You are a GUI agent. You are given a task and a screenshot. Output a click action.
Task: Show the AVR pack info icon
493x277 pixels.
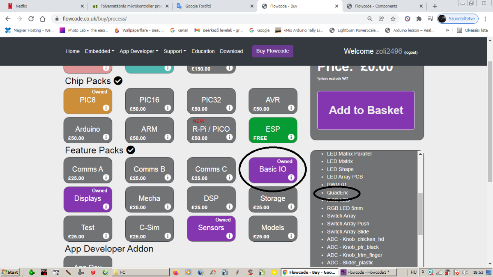[291, 108]
